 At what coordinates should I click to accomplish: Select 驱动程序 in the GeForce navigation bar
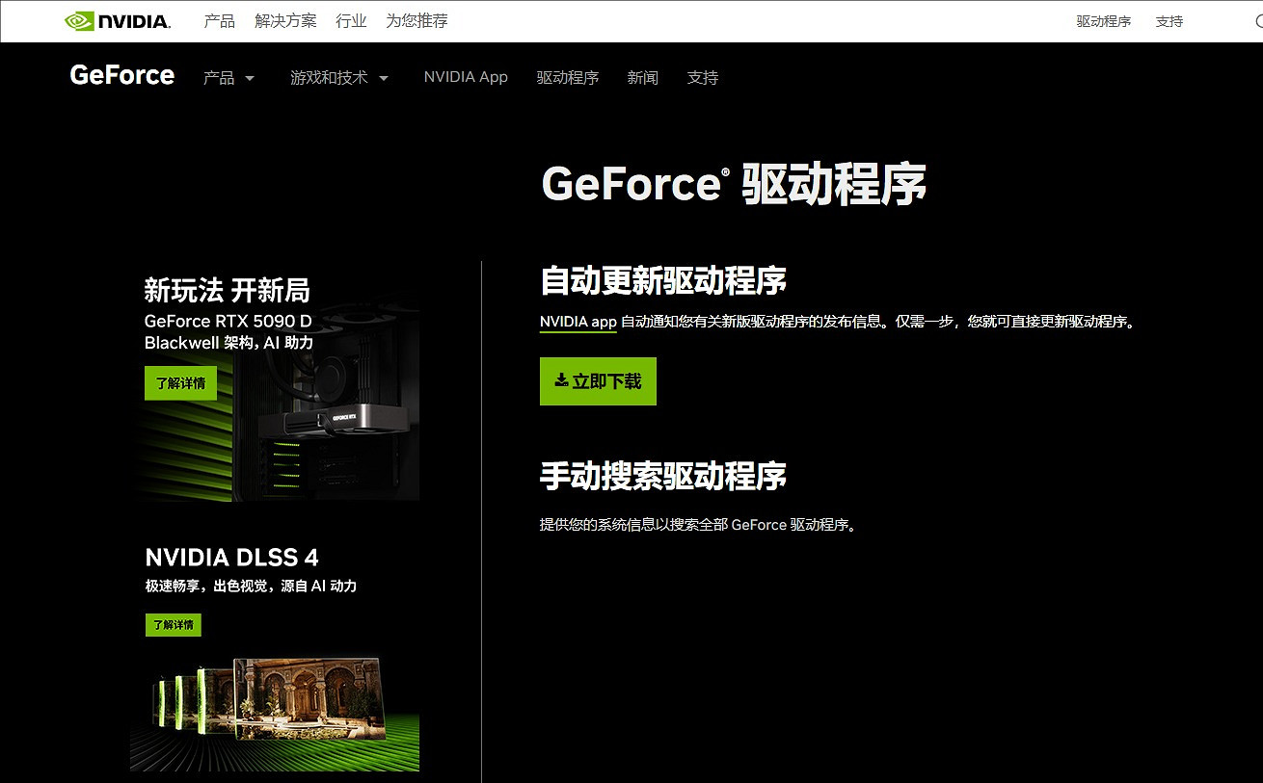pyautogui.click(x=568, y=77)
